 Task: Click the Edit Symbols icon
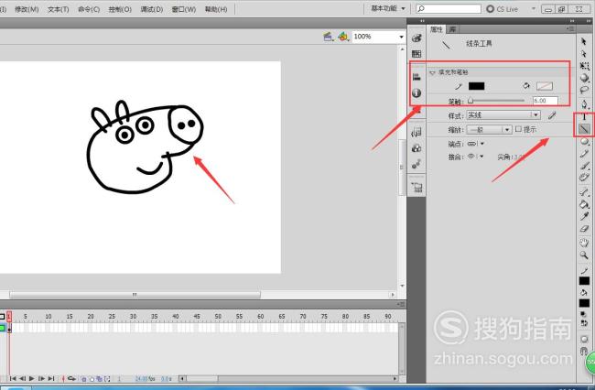click(343, 37)
